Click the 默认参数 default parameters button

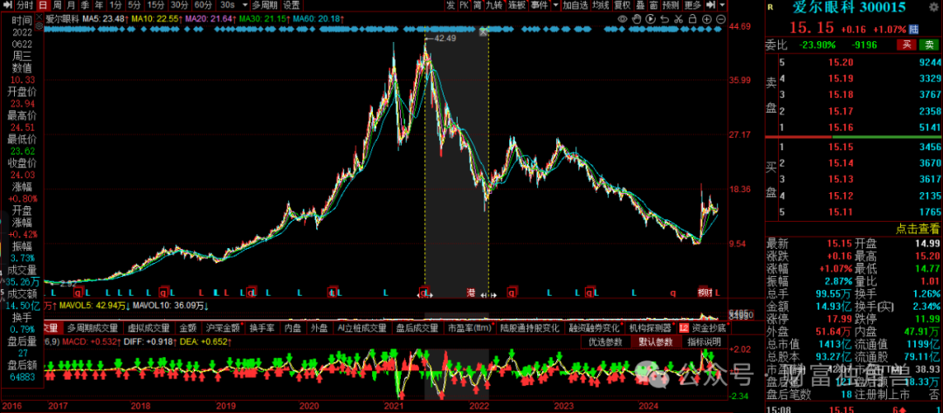[655, 342]
